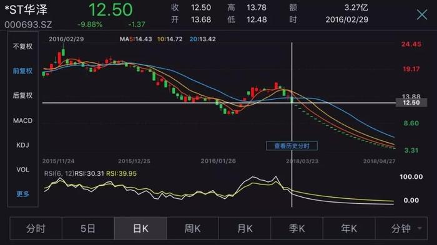The image size is (437, 245).
Task: Switch to 年K yearly chart
Action: [x=349, y=229]
